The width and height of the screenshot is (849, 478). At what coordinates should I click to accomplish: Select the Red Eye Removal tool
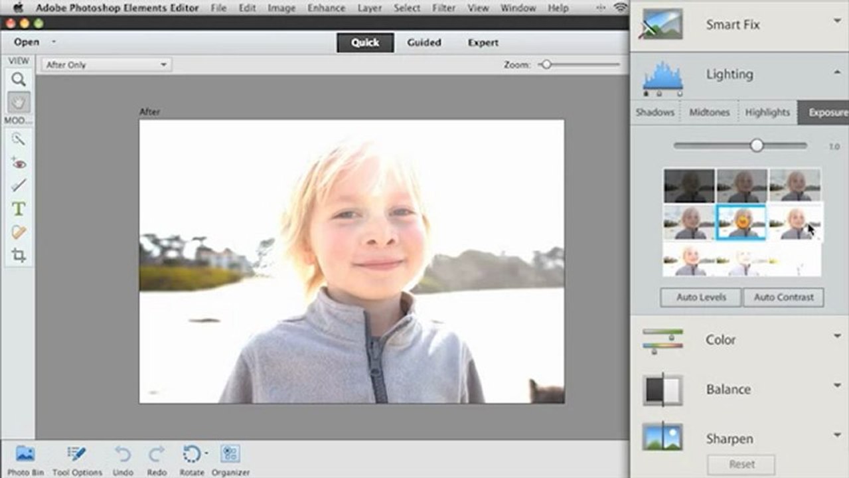(19, 163)
